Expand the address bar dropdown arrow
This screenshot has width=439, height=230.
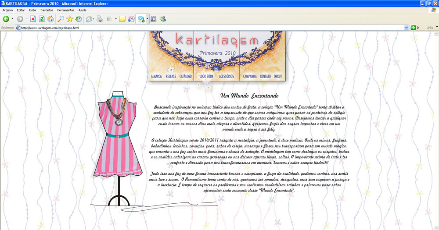pos(407,28)
